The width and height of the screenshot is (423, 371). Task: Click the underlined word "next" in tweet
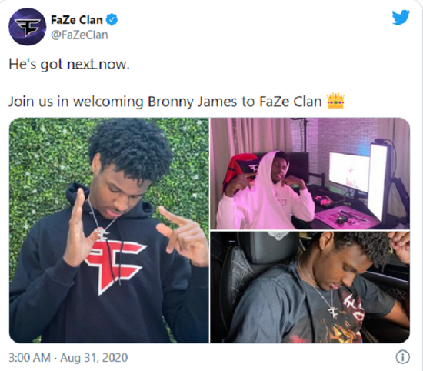[82, 64]
